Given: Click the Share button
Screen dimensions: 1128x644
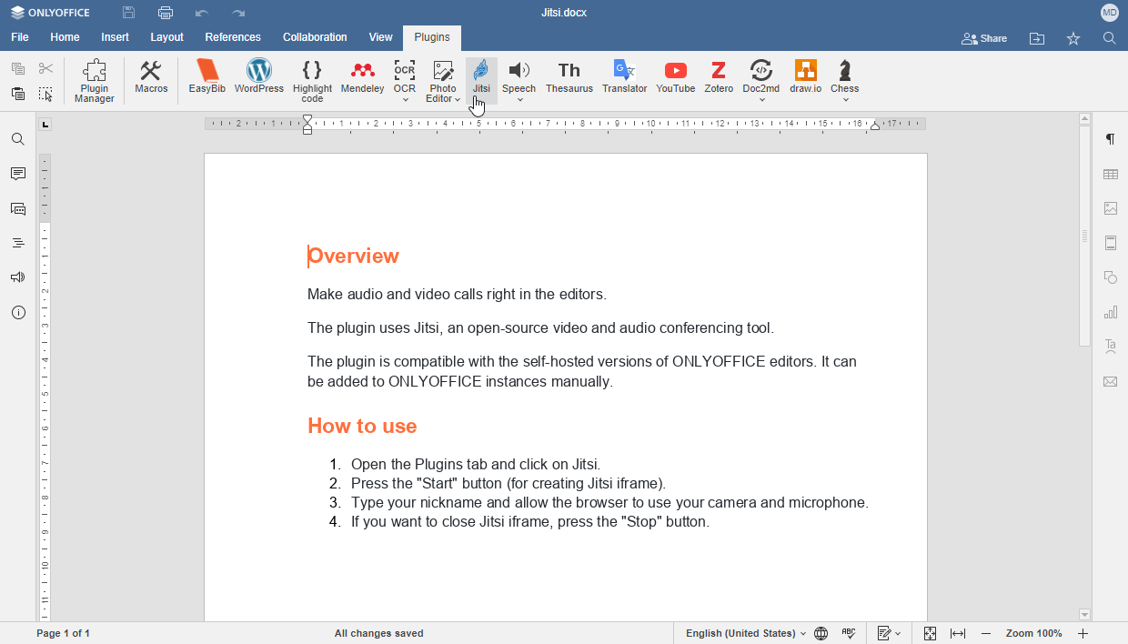Looking at the screenshot, I should coord(984,38).
